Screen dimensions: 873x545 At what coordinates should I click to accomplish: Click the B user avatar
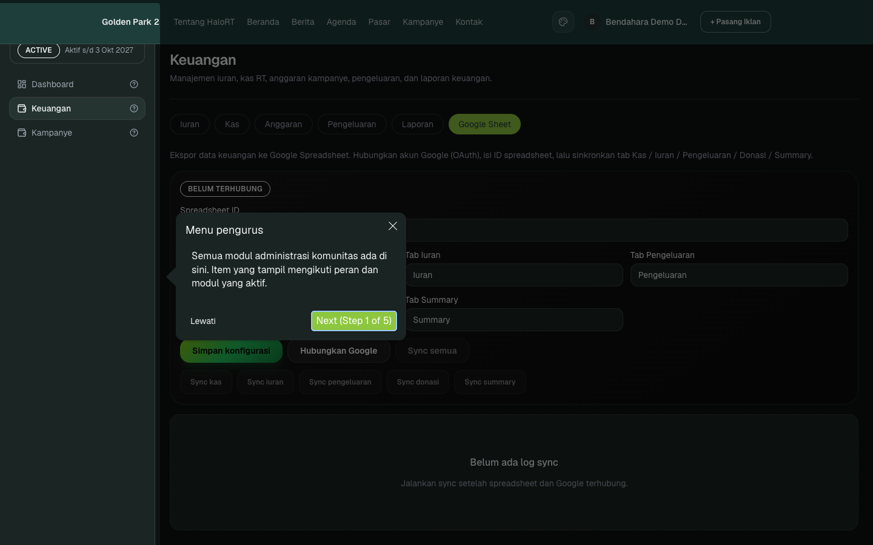(592, 22)
